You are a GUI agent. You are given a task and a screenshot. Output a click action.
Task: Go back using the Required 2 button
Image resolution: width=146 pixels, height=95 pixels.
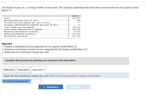(51, 87)
